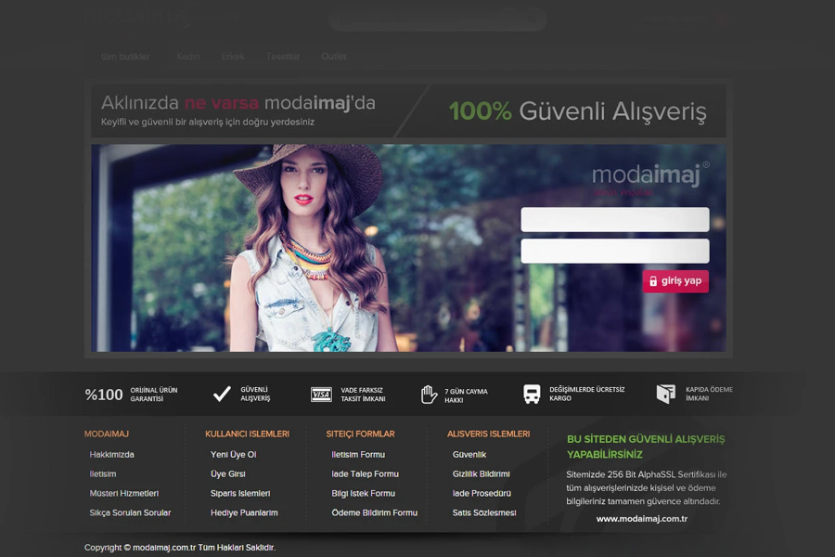Click the modaimaj logo on banner
This screenshot has width=835, height=557.
click(x=650, y=175)
